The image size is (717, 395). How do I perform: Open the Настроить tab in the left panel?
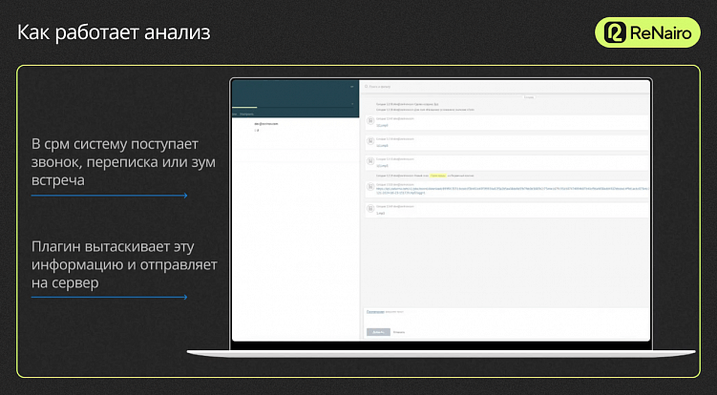tap(247, 114)
